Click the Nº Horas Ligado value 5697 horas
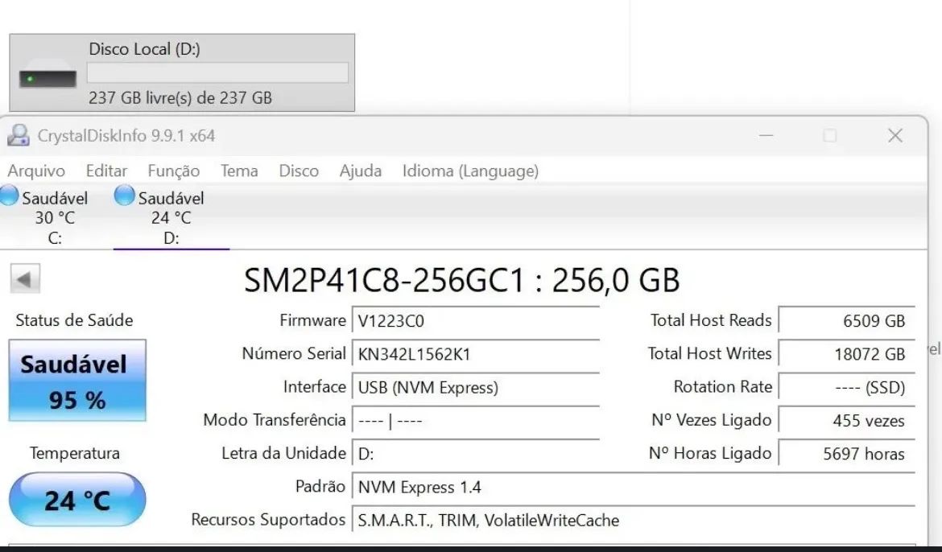Image resolution: width=942 pixels, height=552 pixels. coord(847,454)
